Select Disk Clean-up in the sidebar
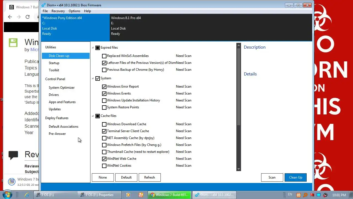This screenshot has height=199, width=353. [x=66, y=56]
